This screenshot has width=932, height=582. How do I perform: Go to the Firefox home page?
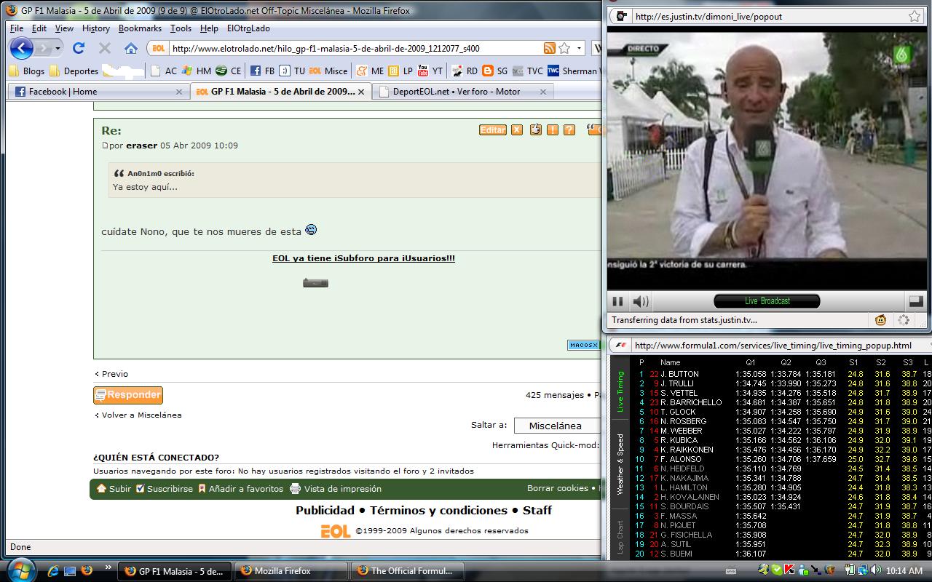tap(131, 48)
